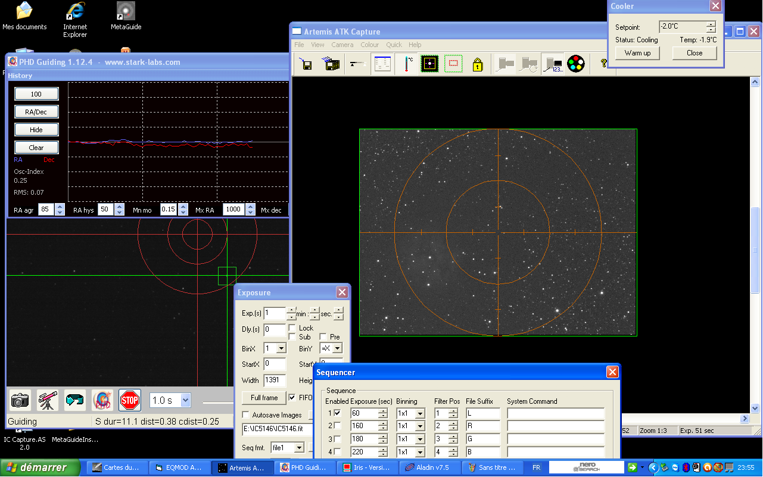Click the filter wheel color icon
763x477 pixels.
tap(575, 64)
